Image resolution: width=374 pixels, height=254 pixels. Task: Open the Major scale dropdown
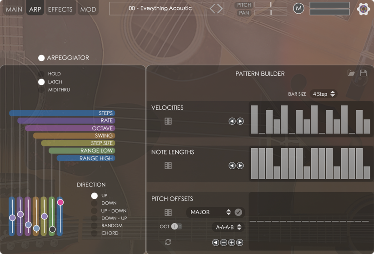209,212
